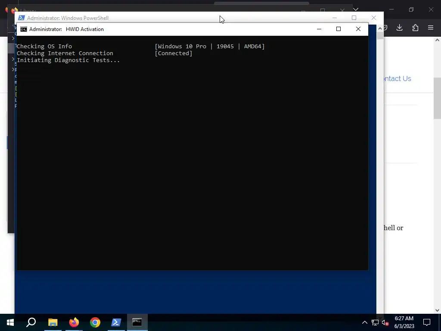This screenshot has height=331, width=441.
Task: Click the HWID Activation console title icon
Action: [24, 29]
